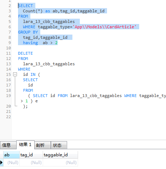Click on GROUP BY at line 7

click(x=28, y=32)
